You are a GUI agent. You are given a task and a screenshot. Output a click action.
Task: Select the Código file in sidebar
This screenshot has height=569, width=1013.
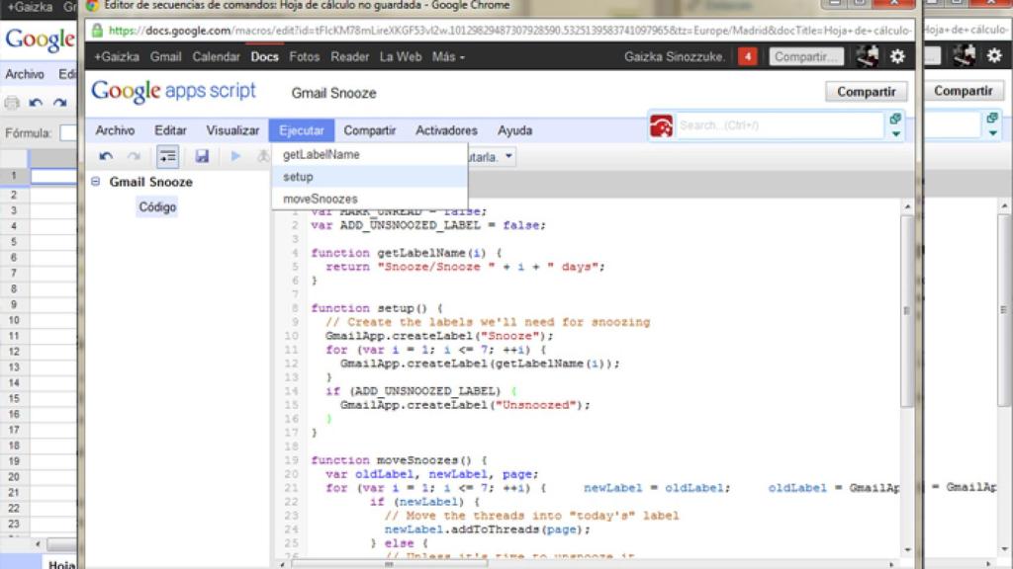[x=157, y=207]
